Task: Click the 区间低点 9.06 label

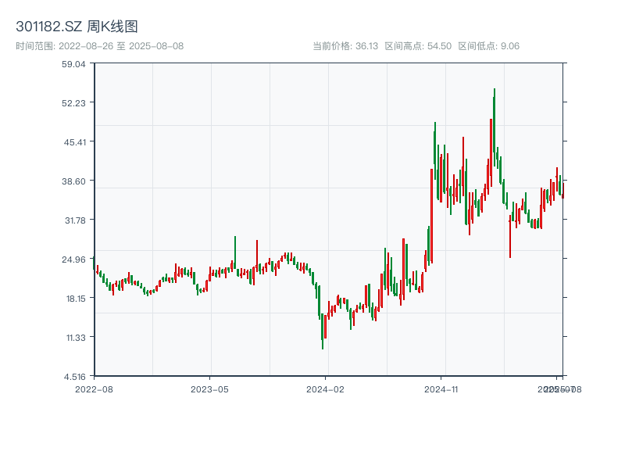Action: (488, 46)
